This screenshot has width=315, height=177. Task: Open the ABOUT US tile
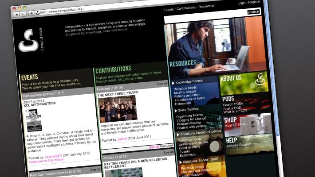244,83
